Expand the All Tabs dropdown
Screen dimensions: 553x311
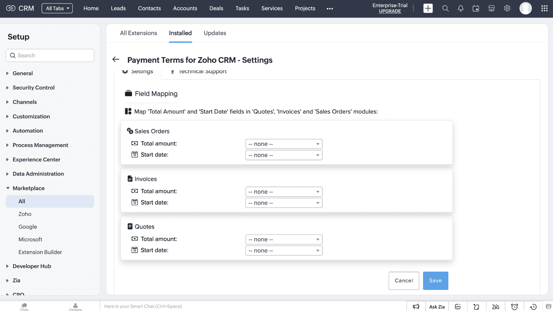[57, 8]
